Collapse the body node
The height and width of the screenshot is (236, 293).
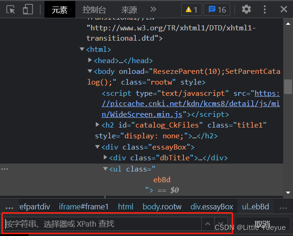90,71
